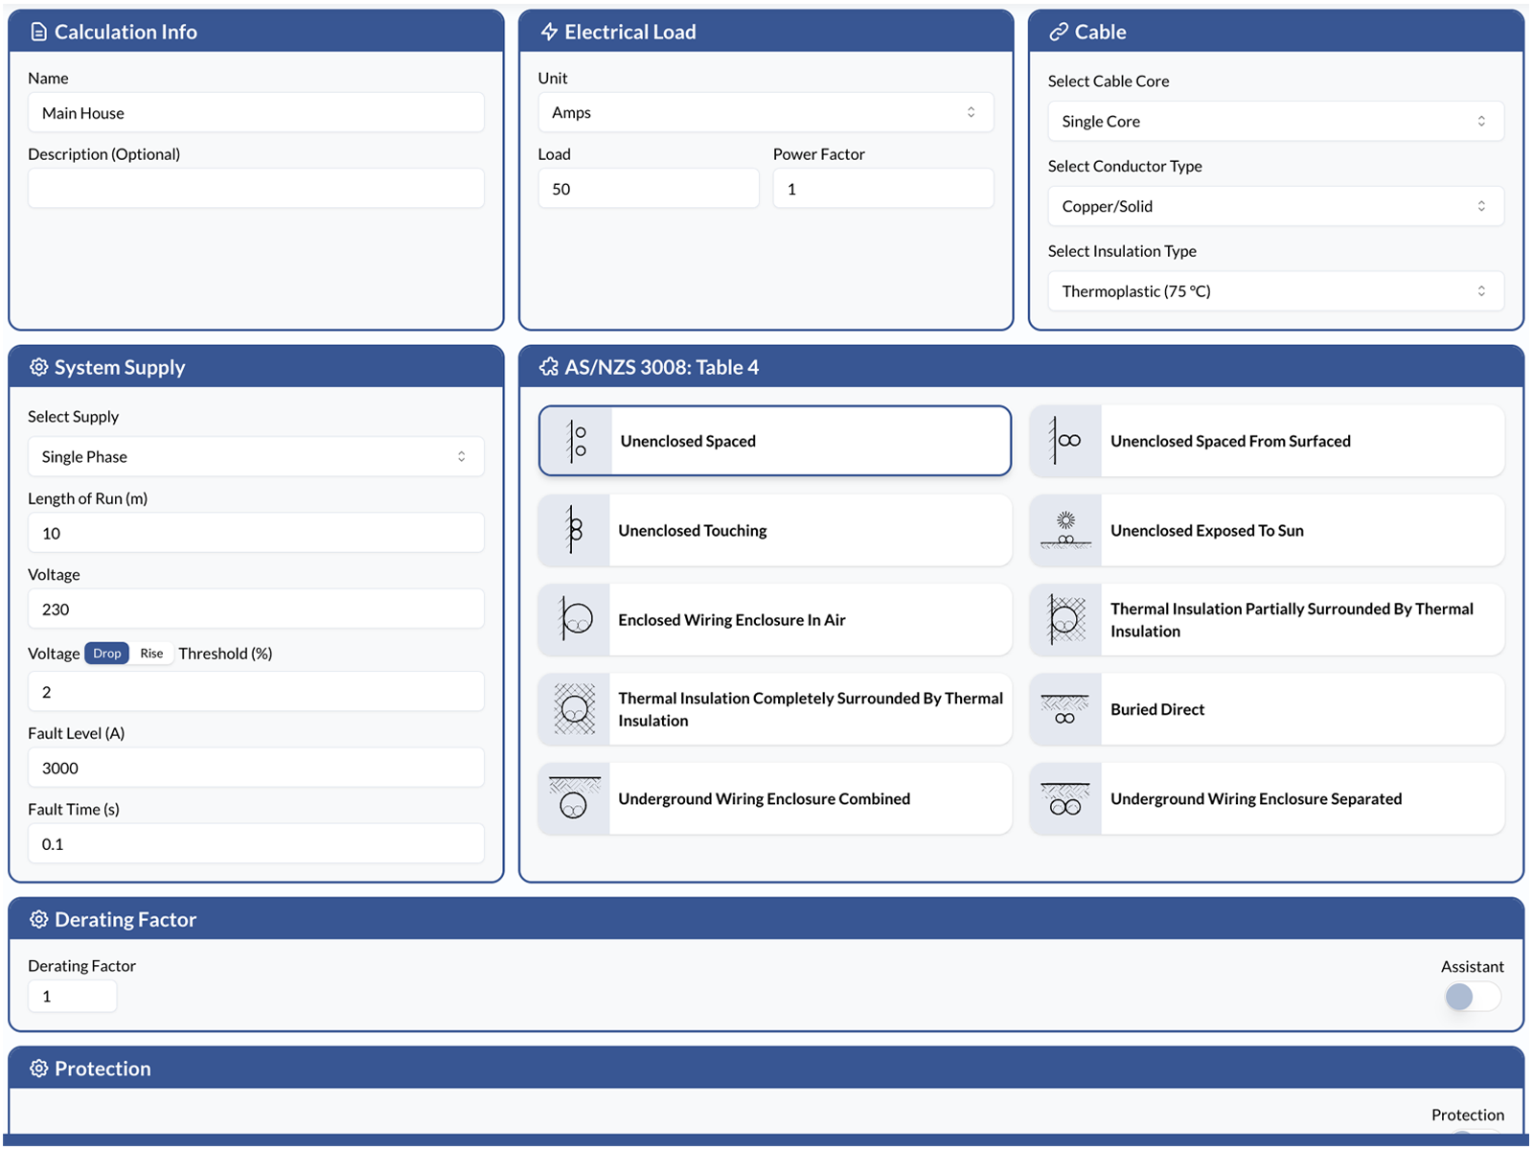Image resolution: width=1533 pixels, height=1150 pixels.
Task: Choose Thermal Insulation Partially Surrounded option
Action: pyautogui.click(x=1291, y=620)
